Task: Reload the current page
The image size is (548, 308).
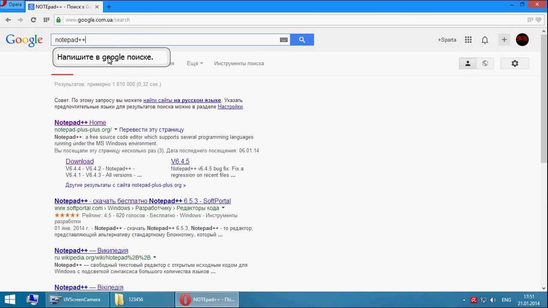Action: pos(33,20)
